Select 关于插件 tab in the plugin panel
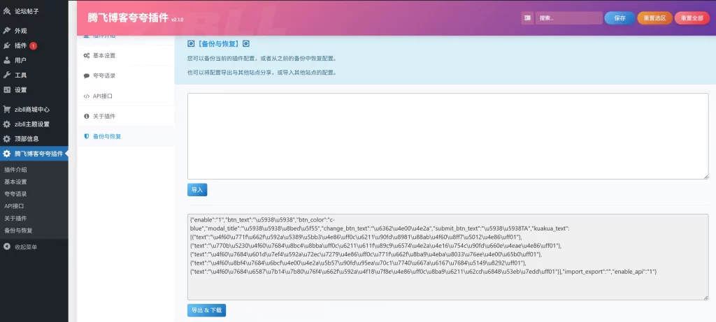716x322 pixels. (x=104, y=116)
